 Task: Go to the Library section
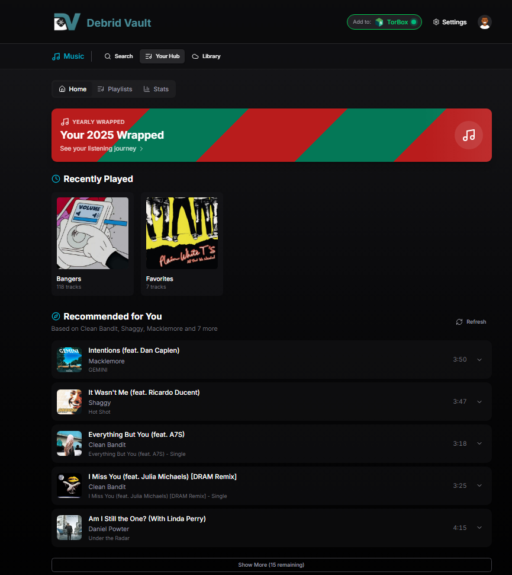[x=206, y=56]
